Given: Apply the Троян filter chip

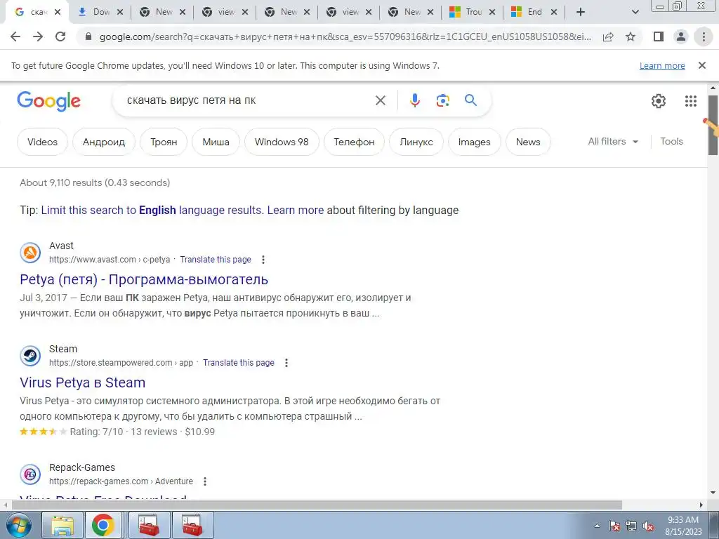Looking at the screenshot, I should [x=164, y=142].
